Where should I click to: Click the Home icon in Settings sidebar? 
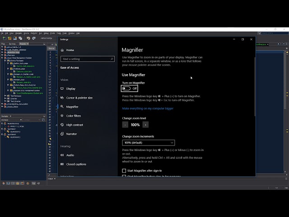coord(62,50)
